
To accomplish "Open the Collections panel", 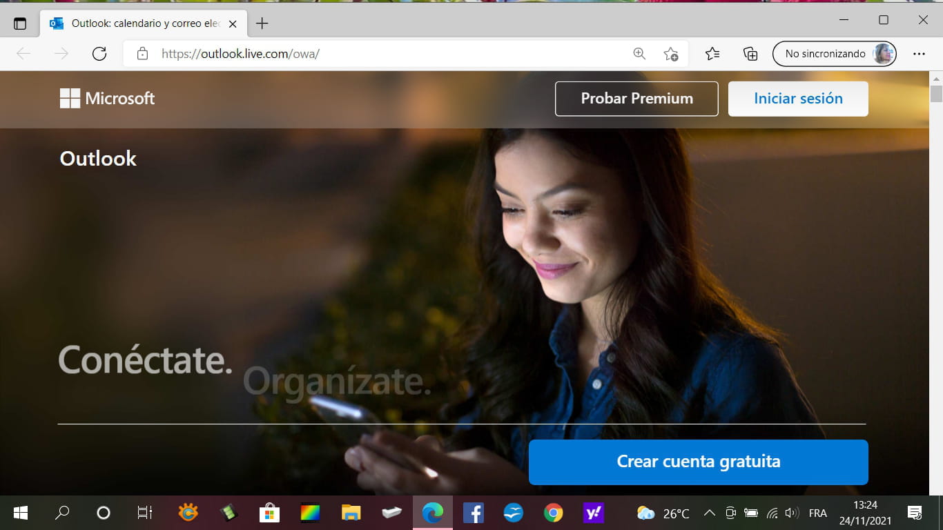I will (x=750, y=54).
